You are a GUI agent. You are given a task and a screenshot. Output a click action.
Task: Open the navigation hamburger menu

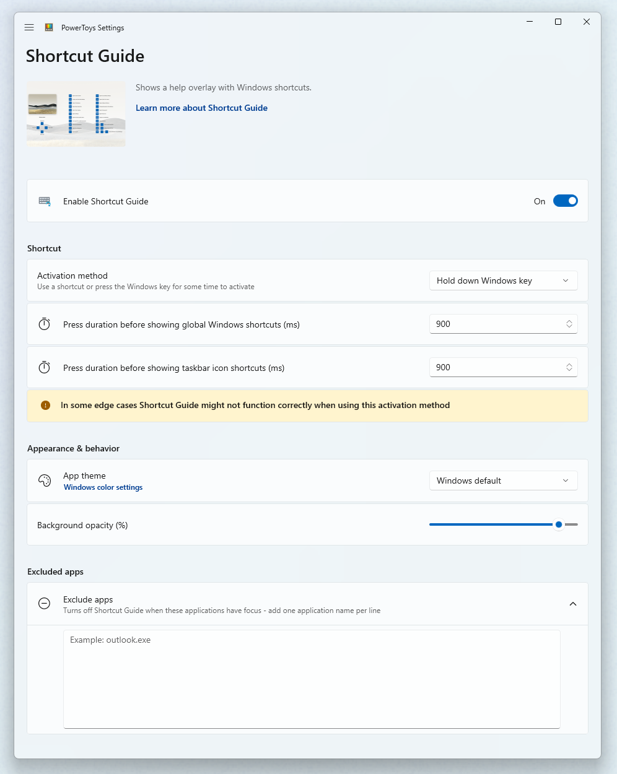(x=28, y=27)
